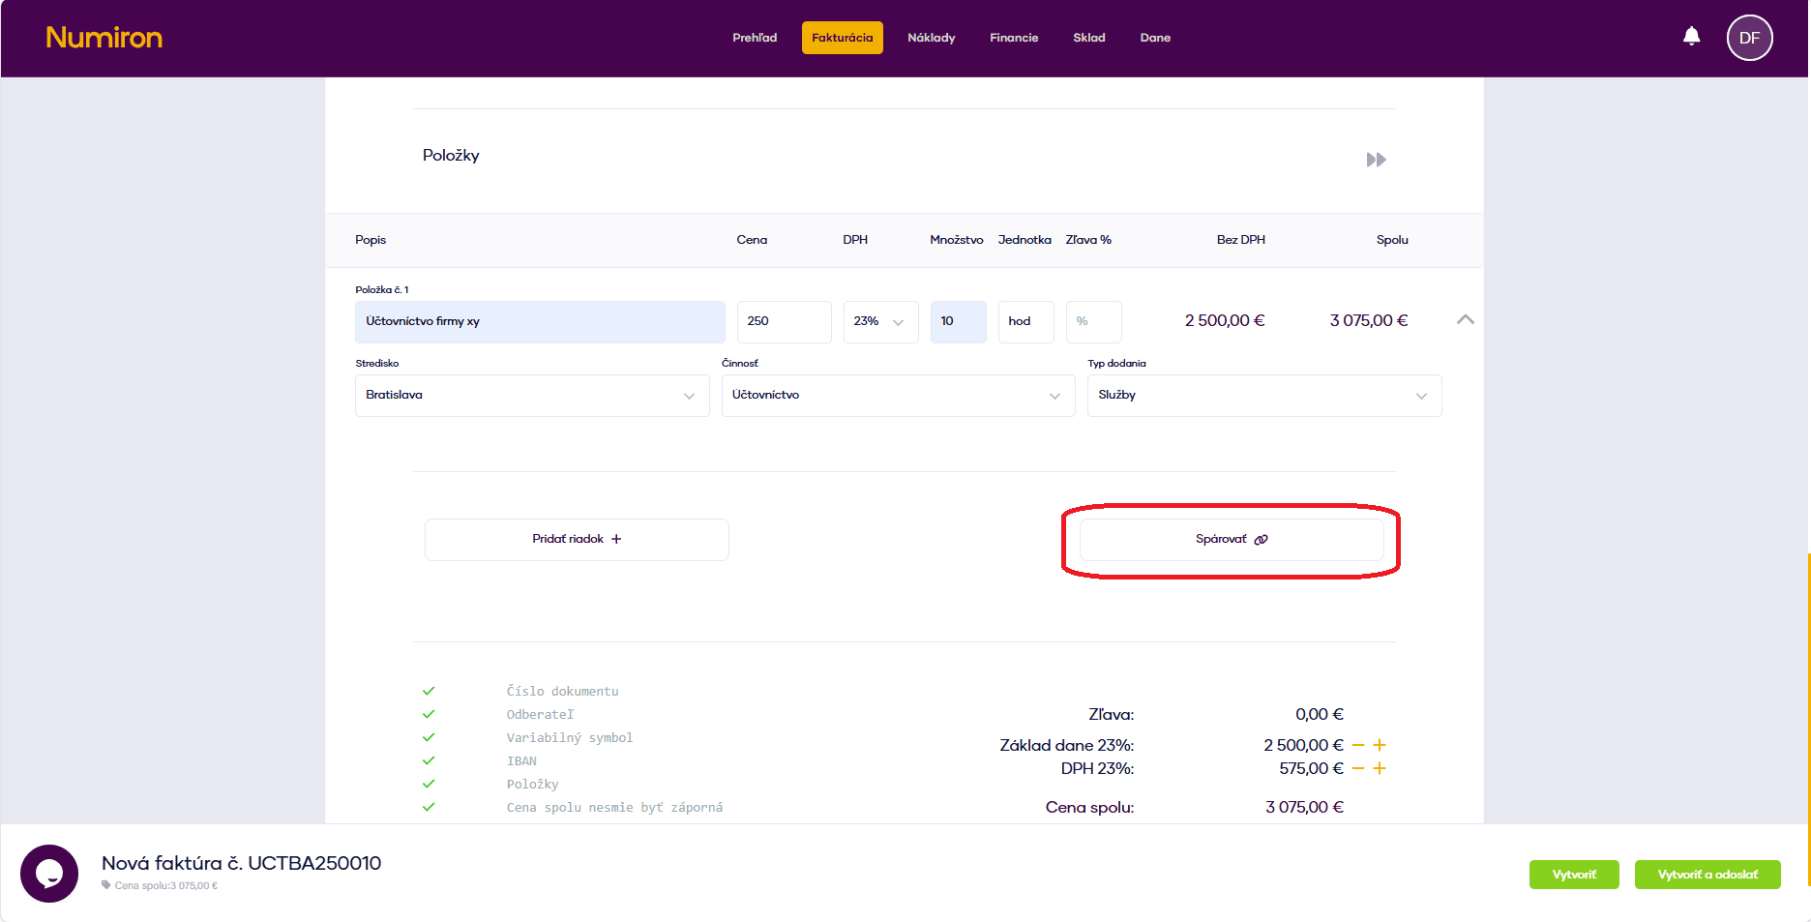This screenshot has width=1811, height=922.
Task: Collapse item row with chevron up
Action: [x=1465, y=319]
